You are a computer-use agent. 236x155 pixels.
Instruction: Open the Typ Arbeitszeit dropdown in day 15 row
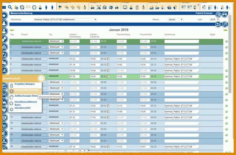(x=56, y=129)
